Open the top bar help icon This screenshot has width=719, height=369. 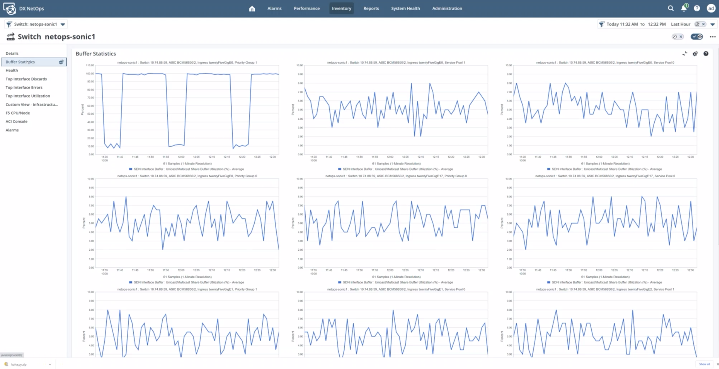[x=697, y=8]
